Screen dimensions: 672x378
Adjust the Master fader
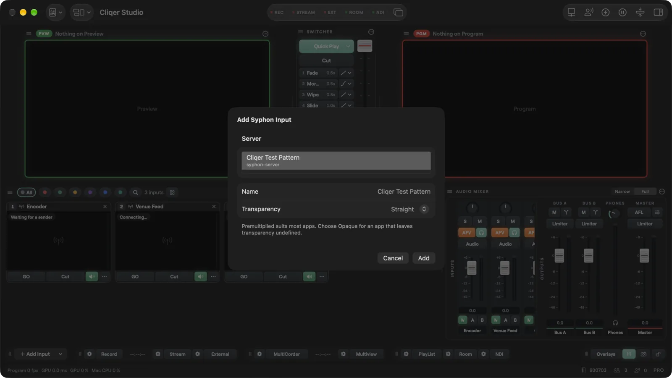pos(644,255)
